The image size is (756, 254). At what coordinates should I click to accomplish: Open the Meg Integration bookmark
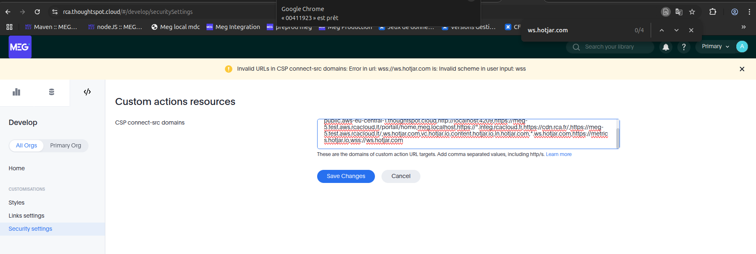[x=233, y=27]
